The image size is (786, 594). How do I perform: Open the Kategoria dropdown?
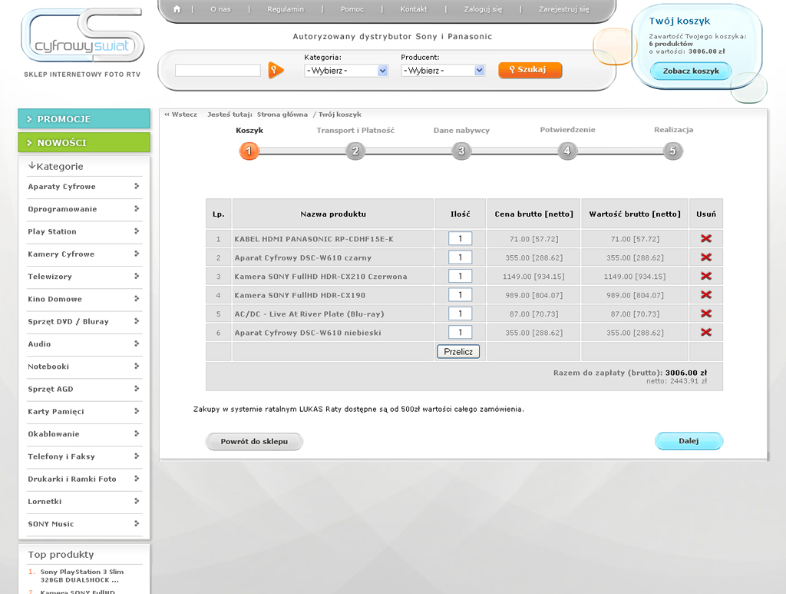(346, 71)
